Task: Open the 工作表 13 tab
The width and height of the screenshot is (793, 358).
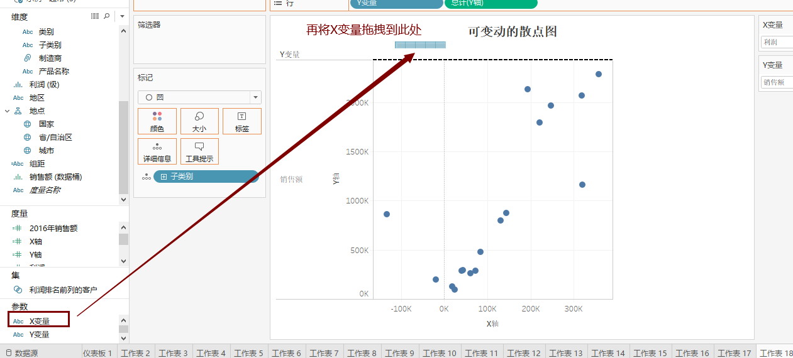Action: point(566,353)
